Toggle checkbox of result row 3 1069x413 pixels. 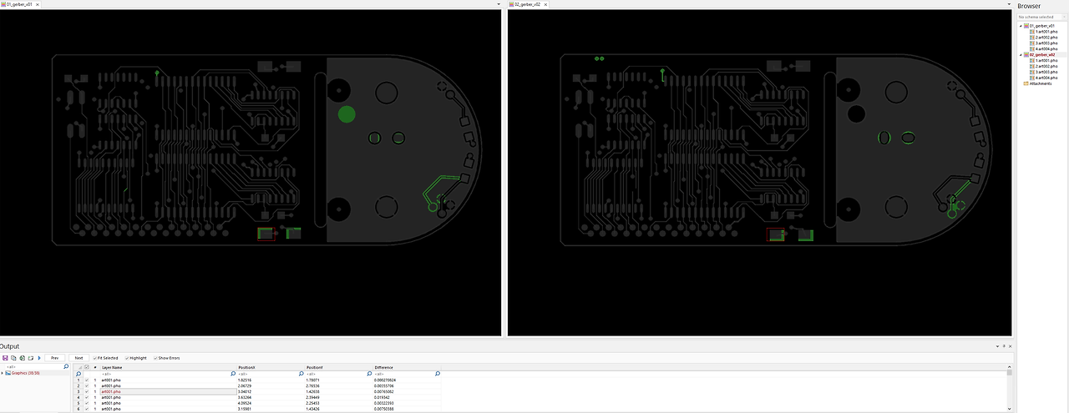click(x=87, y=391)
